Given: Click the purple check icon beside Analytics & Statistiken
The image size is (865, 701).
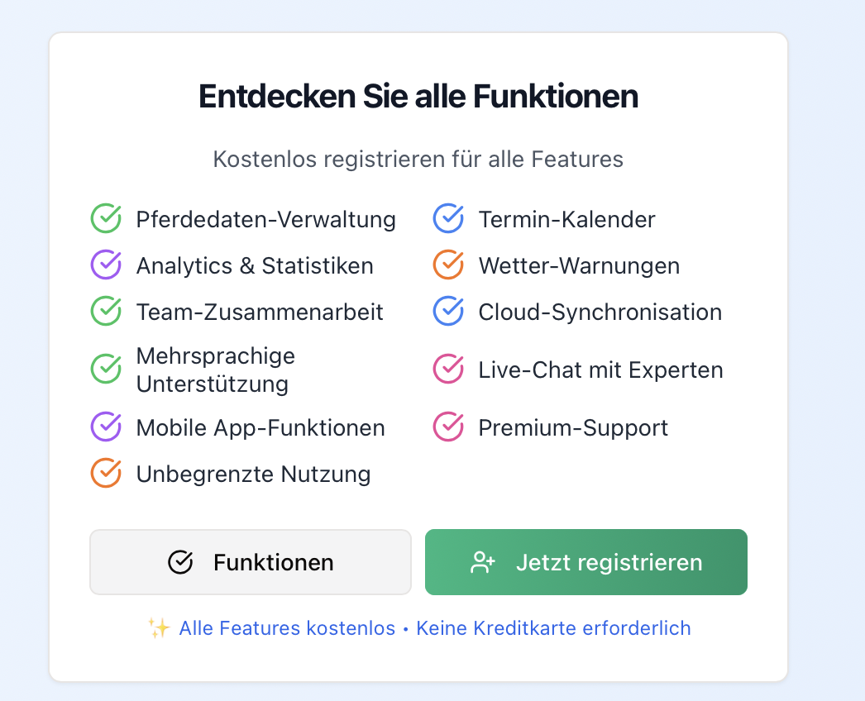Looking at the screenshot, I should point(106,265).
